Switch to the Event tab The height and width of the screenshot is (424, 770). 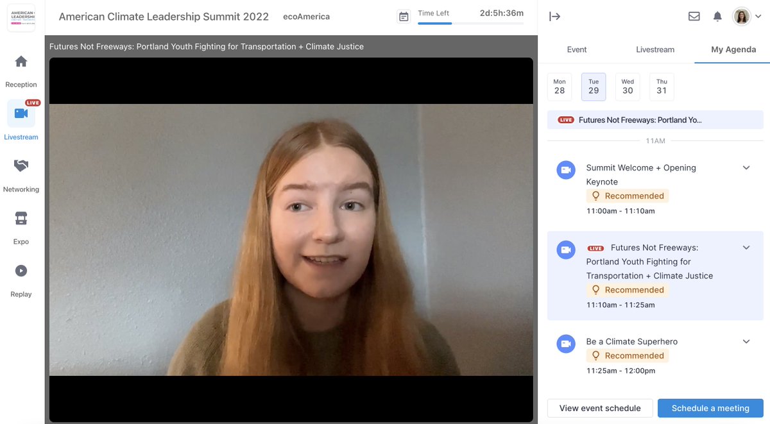point(576,49)
